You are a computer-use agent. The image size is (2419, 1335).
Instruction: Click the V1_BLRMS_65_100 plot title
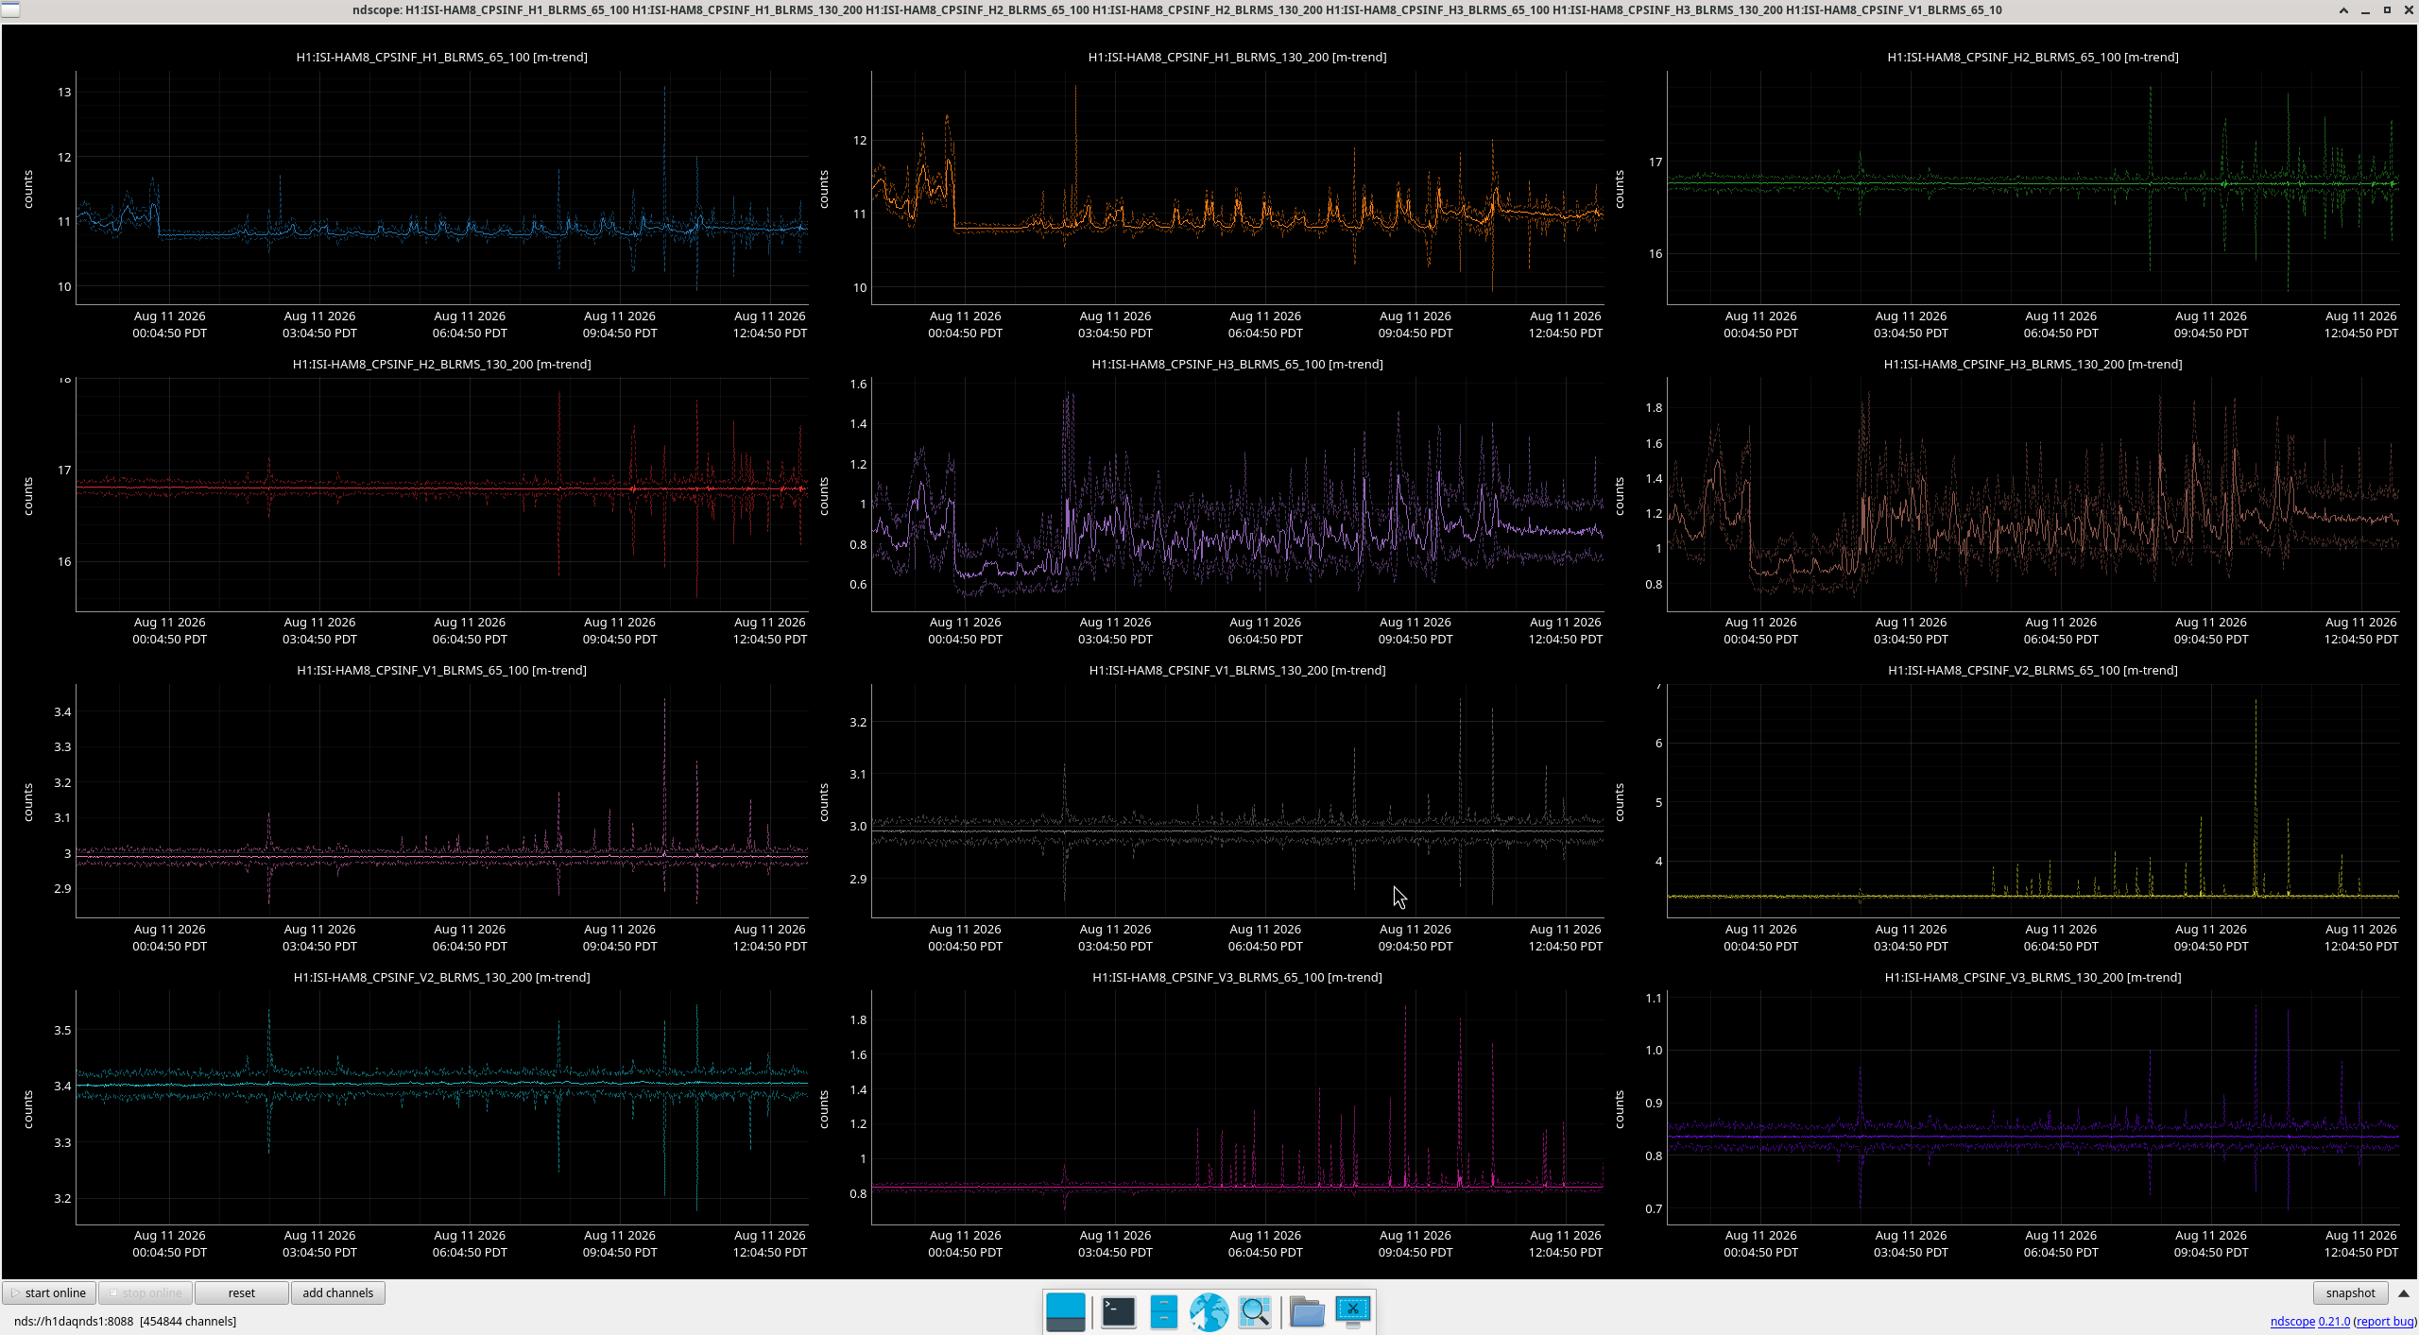[x=441, y=670]
